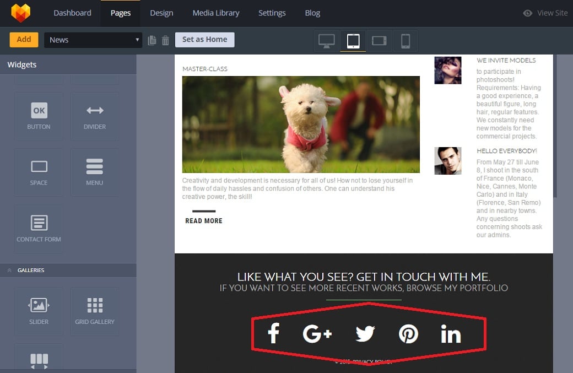Select the Contact Form widget

[39, 229]
